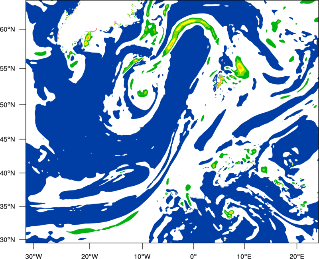Click the 45°N latitude label
Image resolution: width=319 pixels, height=259 pixels.
(x=8, y=139)
